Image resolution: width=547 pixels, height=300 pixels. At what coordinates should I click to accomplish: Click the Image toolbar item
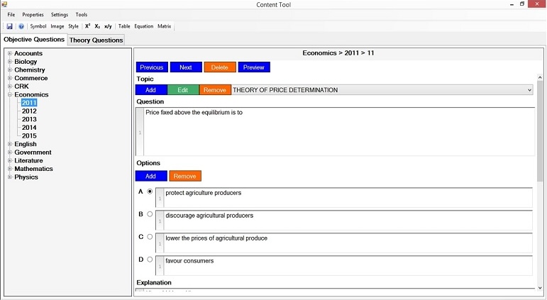[x=57, y=26]
